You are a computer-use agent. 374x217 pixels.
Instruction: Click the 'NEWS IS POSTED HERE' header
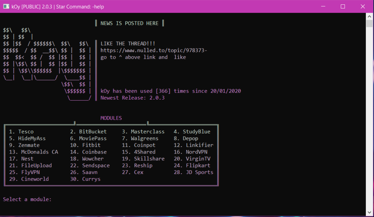[130, 23]
